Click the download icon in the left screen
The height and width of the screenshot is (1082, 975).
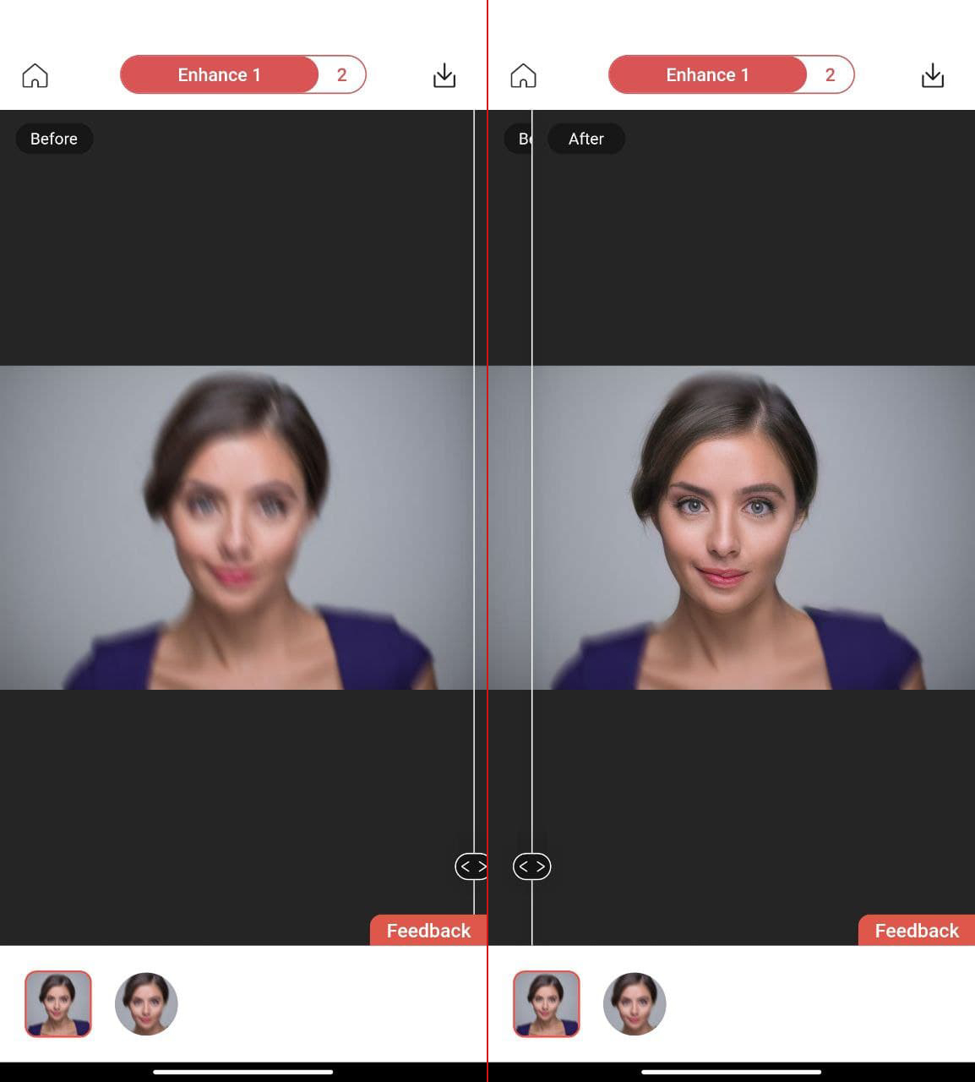[x=444, y=75]
